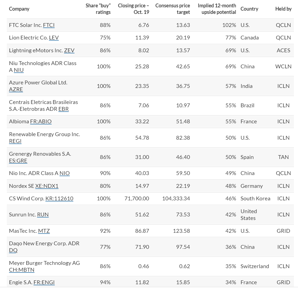Open the AZRE ticker link

pyautogui.click(x=16, y=89)
